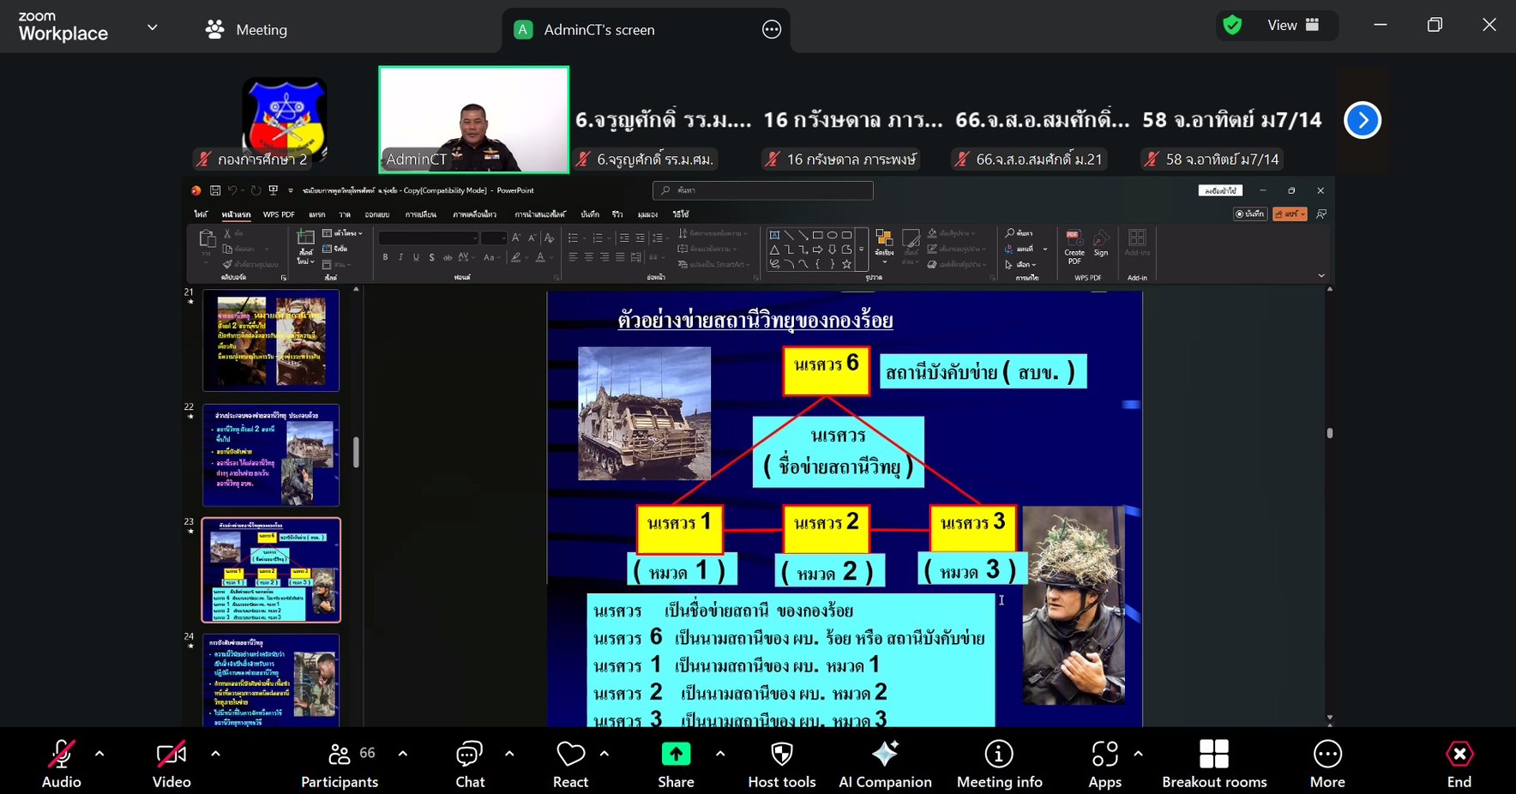Viewport: 1516px width, 794px height.
Task: Change layout with the View button
Action: pos(1292,26)
